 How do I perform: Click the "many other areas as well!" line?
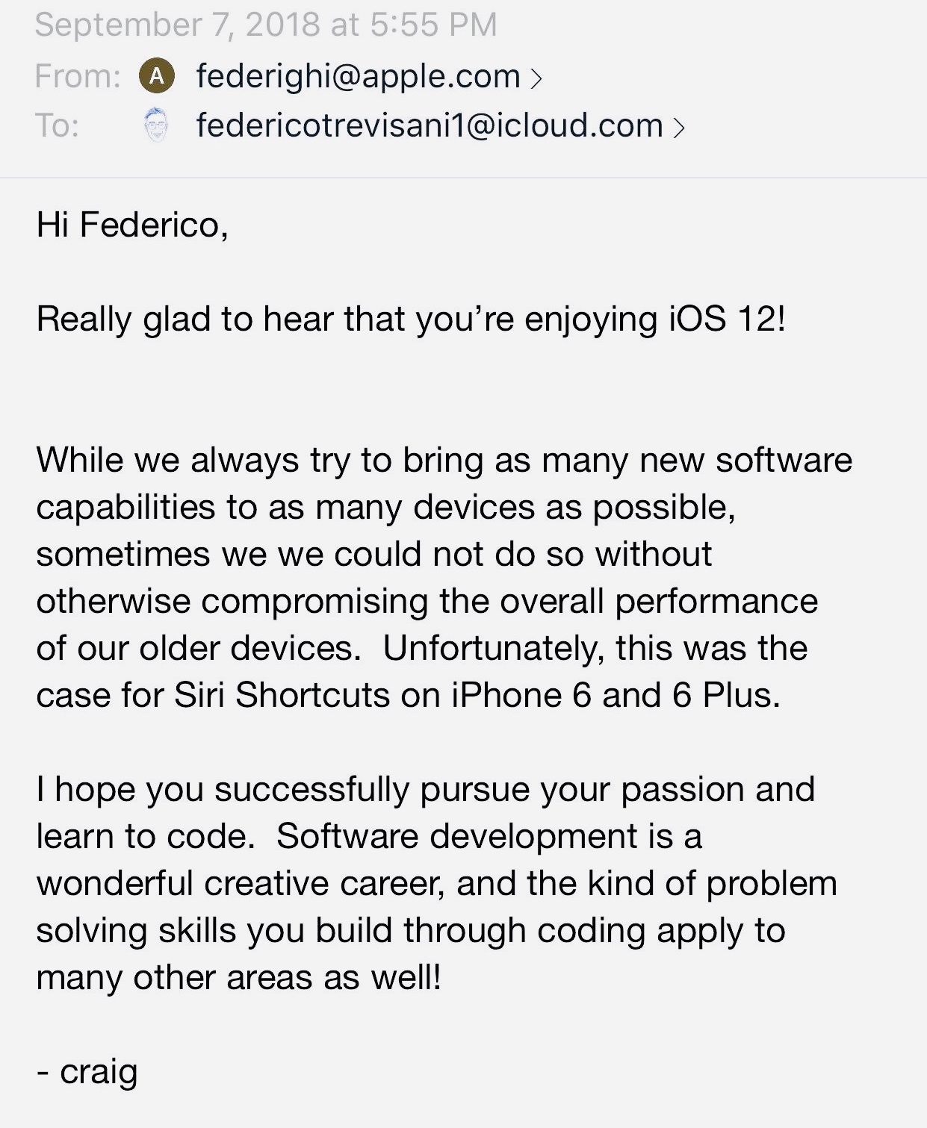pos(238,978)
